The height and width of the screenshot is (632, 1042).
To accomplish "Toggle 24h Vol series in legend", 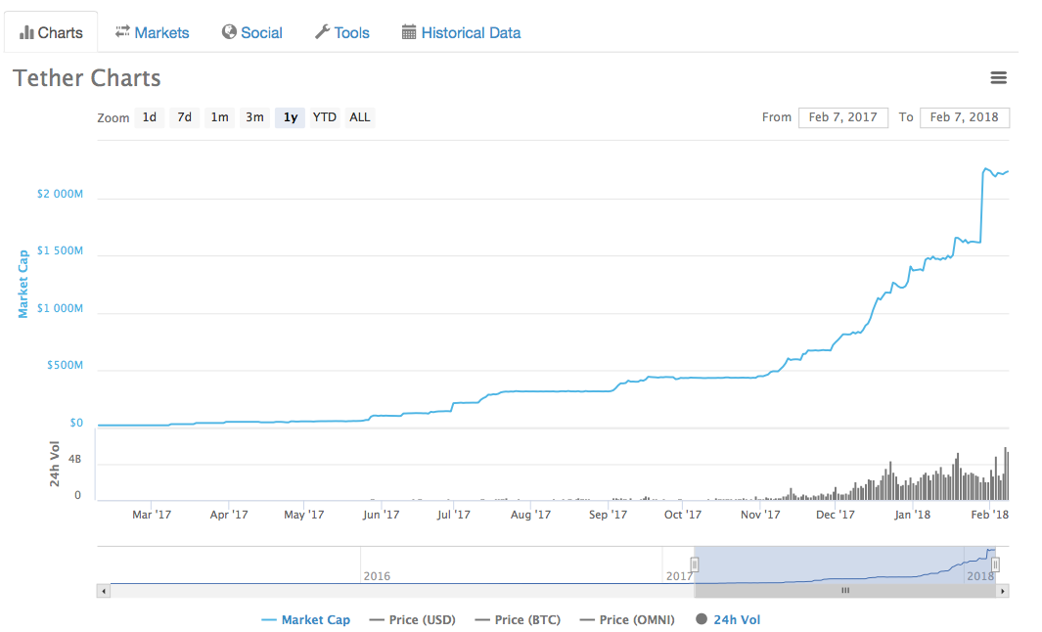I will 728,619.
